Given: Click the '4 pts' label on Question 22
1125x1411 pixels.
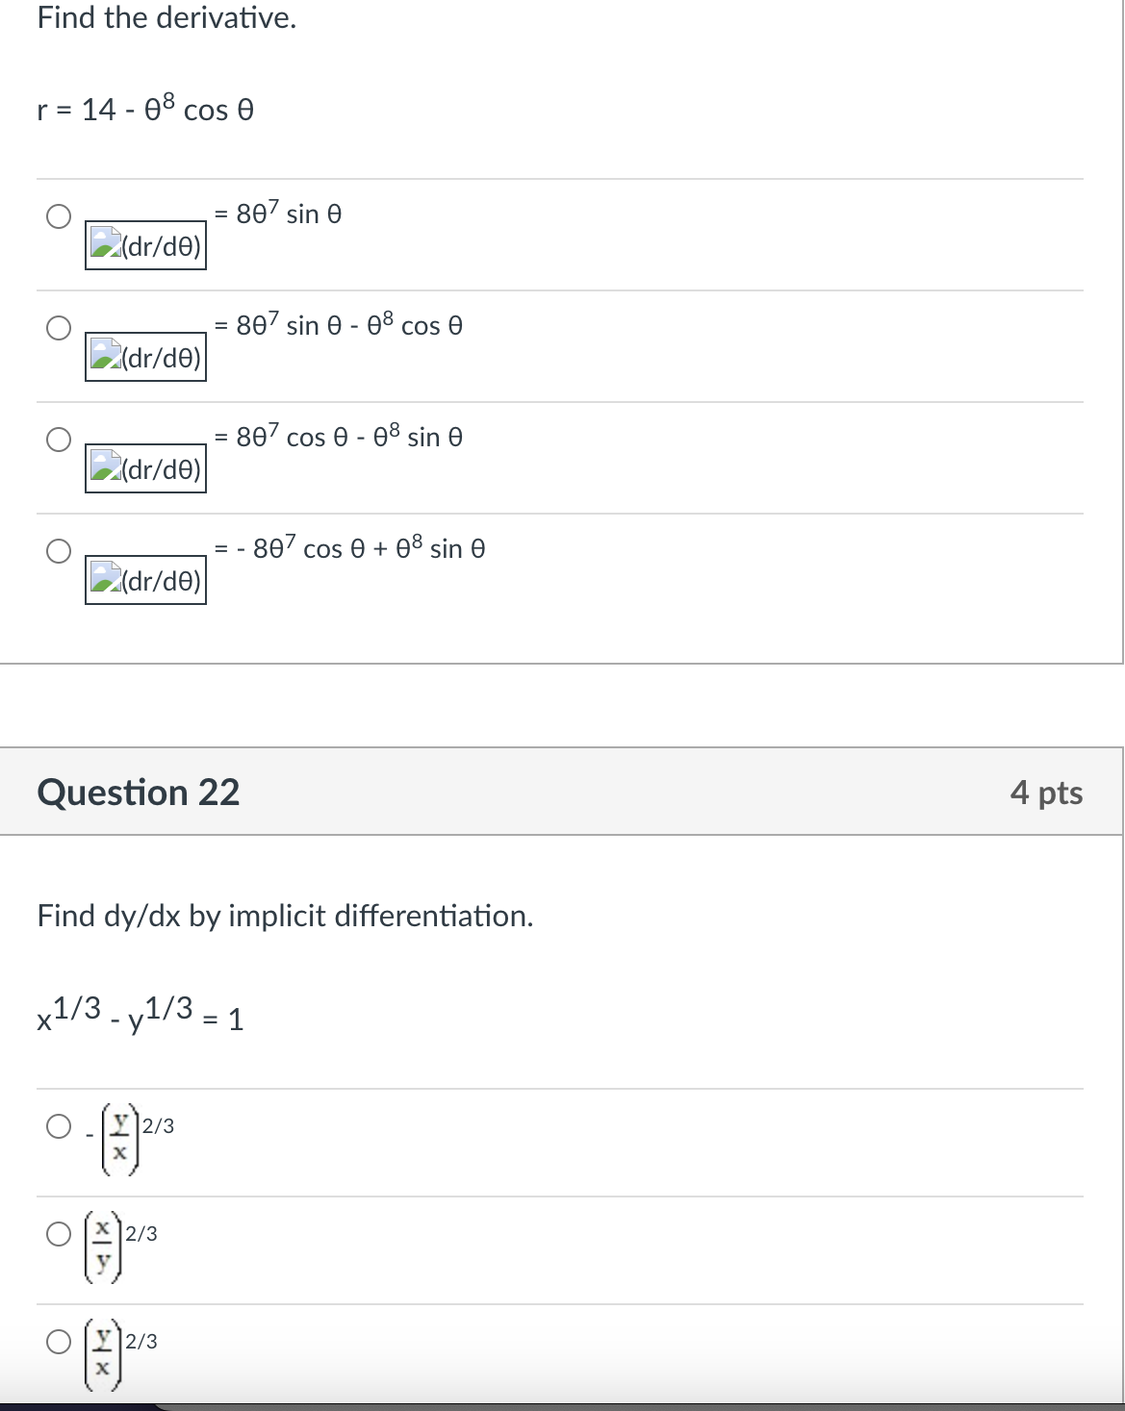Looking at the screenshot, I should tap(1049, 793).
